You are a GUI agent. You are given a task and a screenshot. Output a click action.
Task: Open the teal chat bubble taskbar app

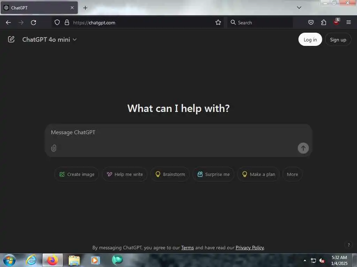tap(117, 260)
